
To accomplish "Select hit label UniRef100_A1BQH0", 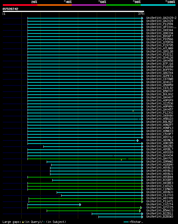I will tap(160, 165).
